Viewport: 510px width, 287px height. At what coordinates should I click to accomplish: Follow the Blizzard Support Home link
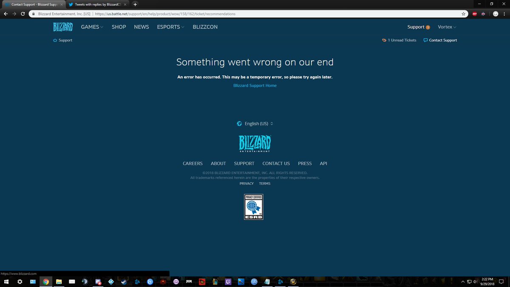click(x=255, y=85)
